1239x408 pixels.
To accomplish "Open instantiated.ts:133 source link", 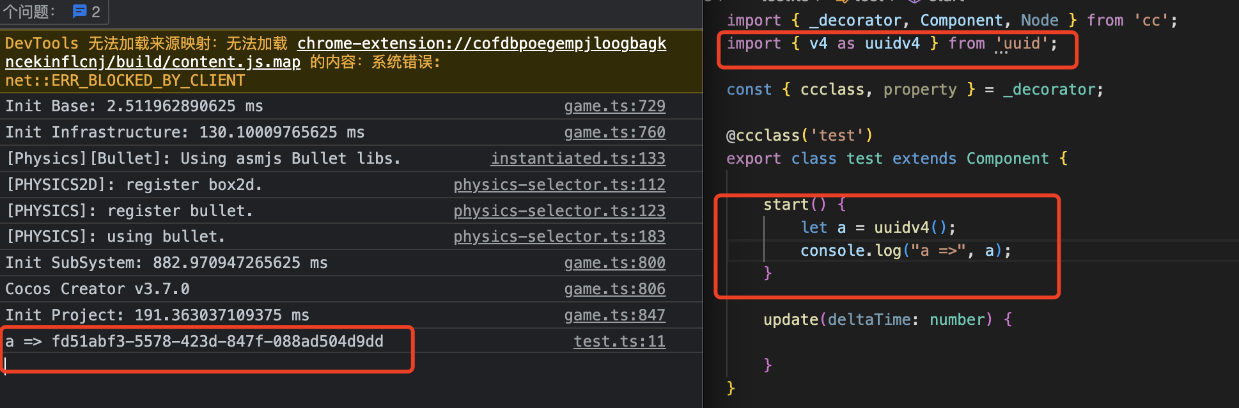I will coord(577,159).
